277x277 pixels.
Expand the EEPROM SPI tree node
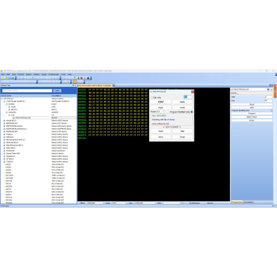click(x=4, y=131)
